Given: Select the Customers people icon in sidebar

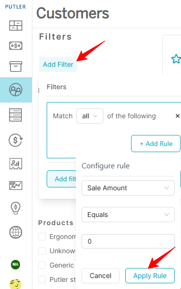Looking at the screenshot, I should click(x=16, y=90).
